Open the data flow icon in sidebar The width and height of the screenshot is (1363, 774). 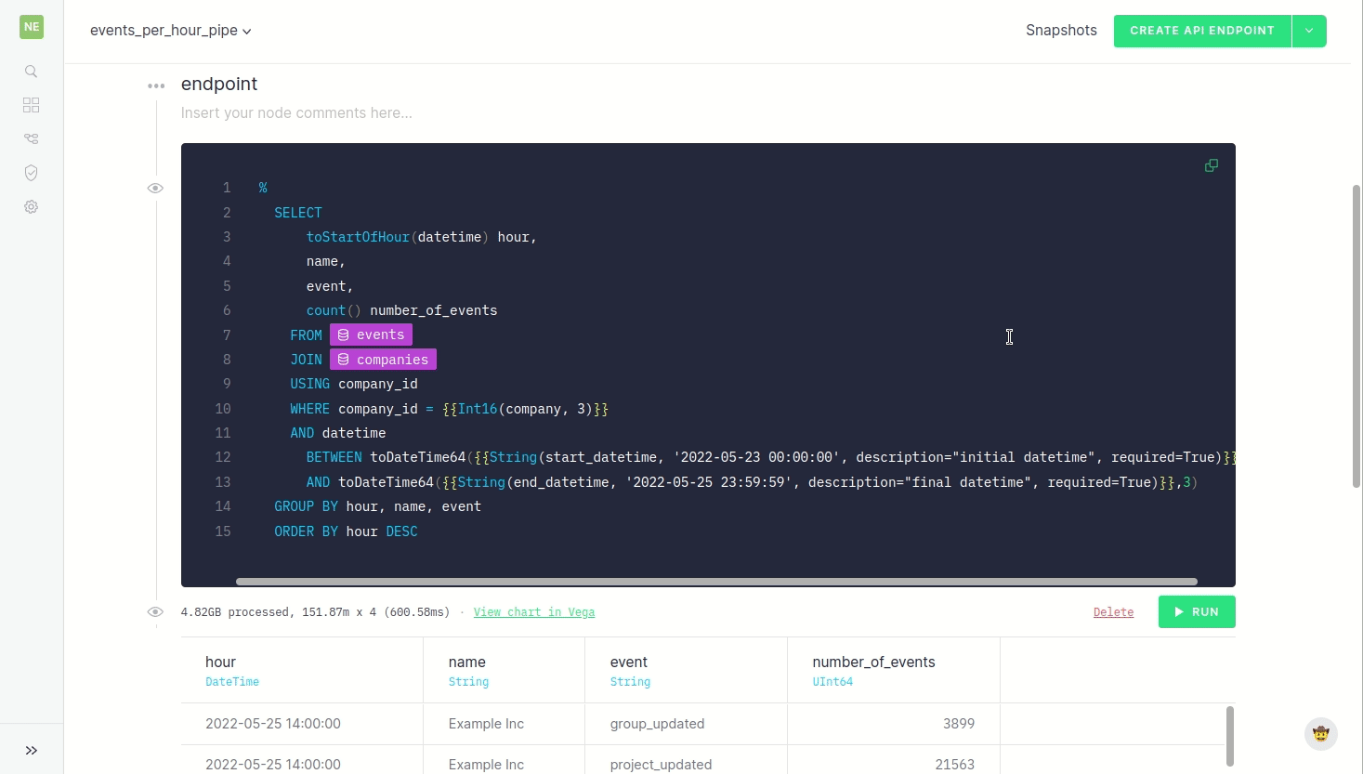pyautogui.click(x=32, y=139)
